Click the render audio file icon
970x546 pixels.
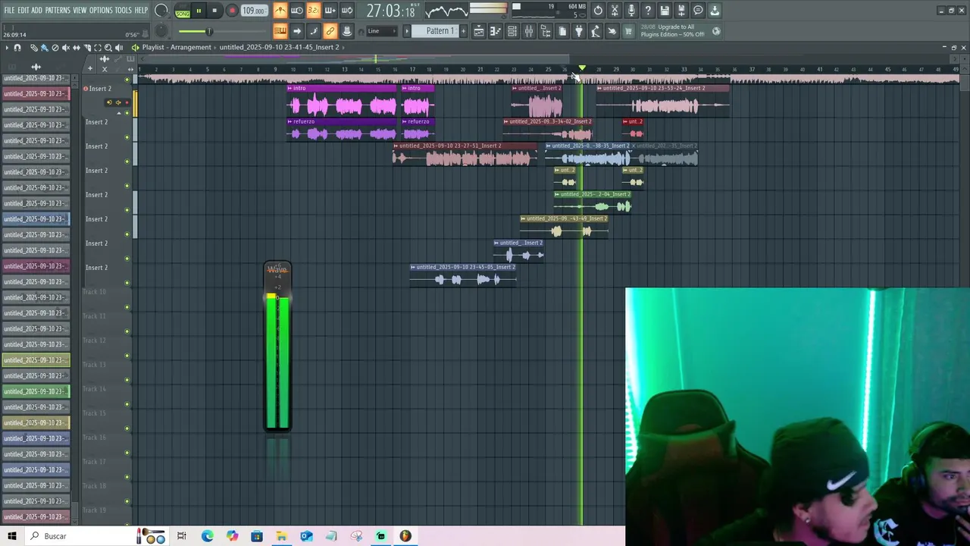[x=681, y=11]
